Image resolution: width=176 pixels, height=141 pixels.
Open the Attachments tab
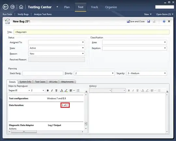67,82
